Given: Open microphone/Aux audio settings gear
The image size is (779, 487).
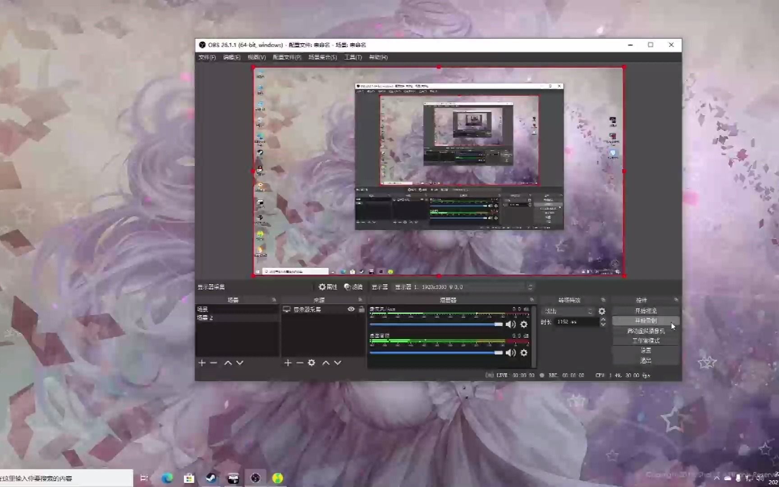Looking at the screenshot, I should point(524,324).
